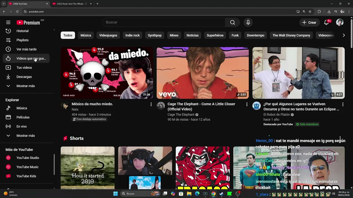Select the Indie rock chip

coord(132,35)
